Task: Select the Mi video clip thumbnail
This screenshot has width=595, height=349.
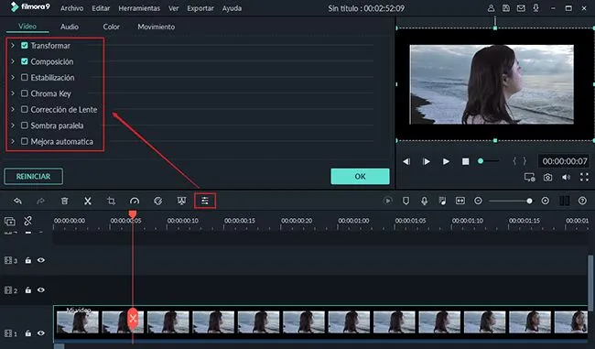Action: pos(78,322)
